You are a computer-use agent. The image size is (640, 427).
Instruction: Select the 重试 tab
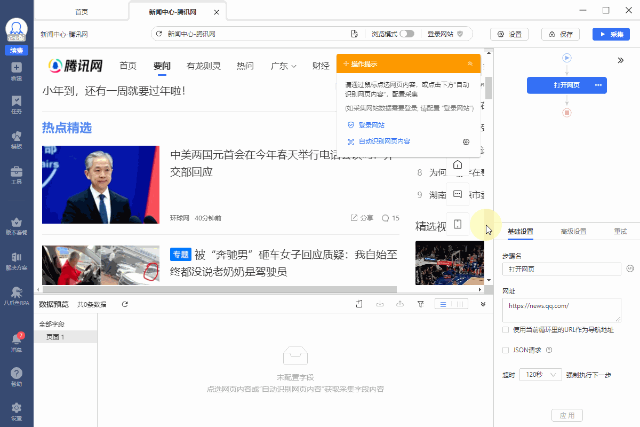[x=620, y=232]
